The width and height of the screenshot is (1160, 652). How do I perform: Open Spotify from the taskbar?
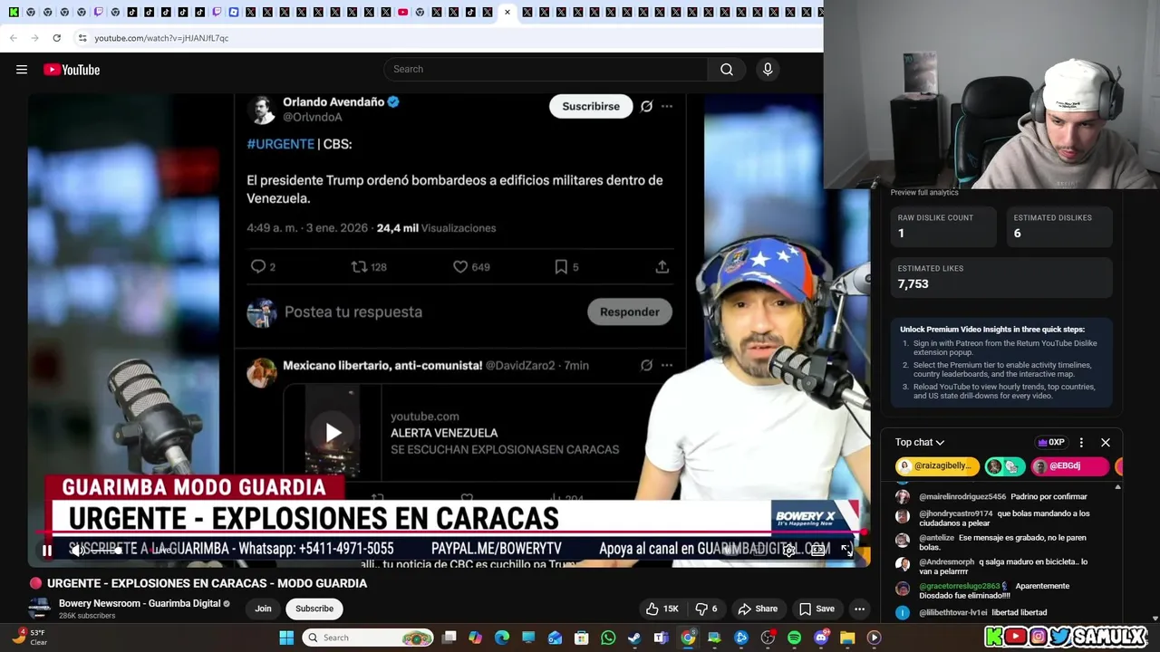pyautogui.click(x=794, y=638)
